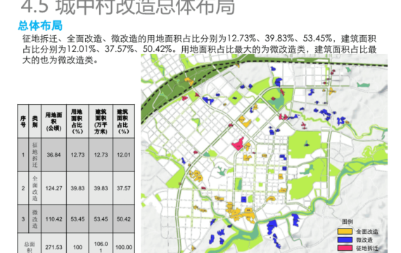Select the 建筑面积占比(%) header cell
401x253 pixels.
(x=124, y=122)
